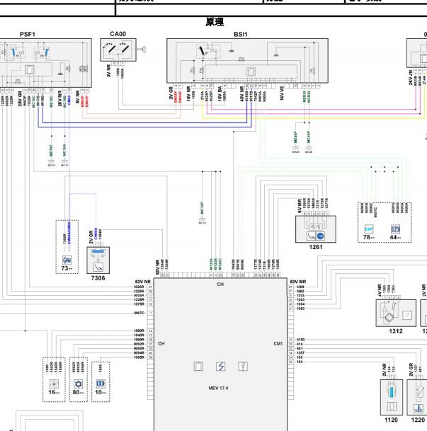This screenshot has height=431, width=427.
Task: Click the CM1 label in the ECU
Action: (x=278, y=343)
